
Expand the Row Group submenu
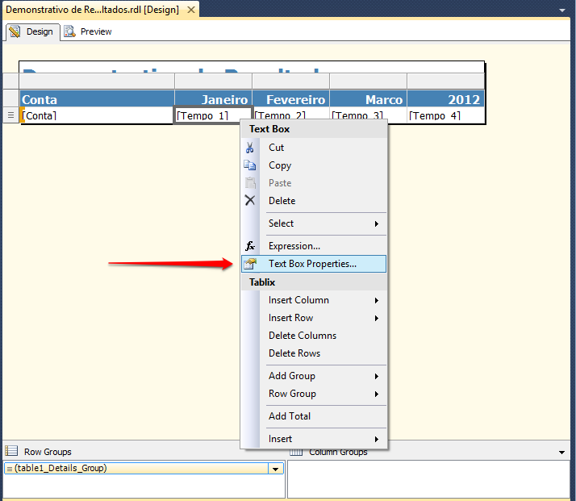[x=377, y=395]
